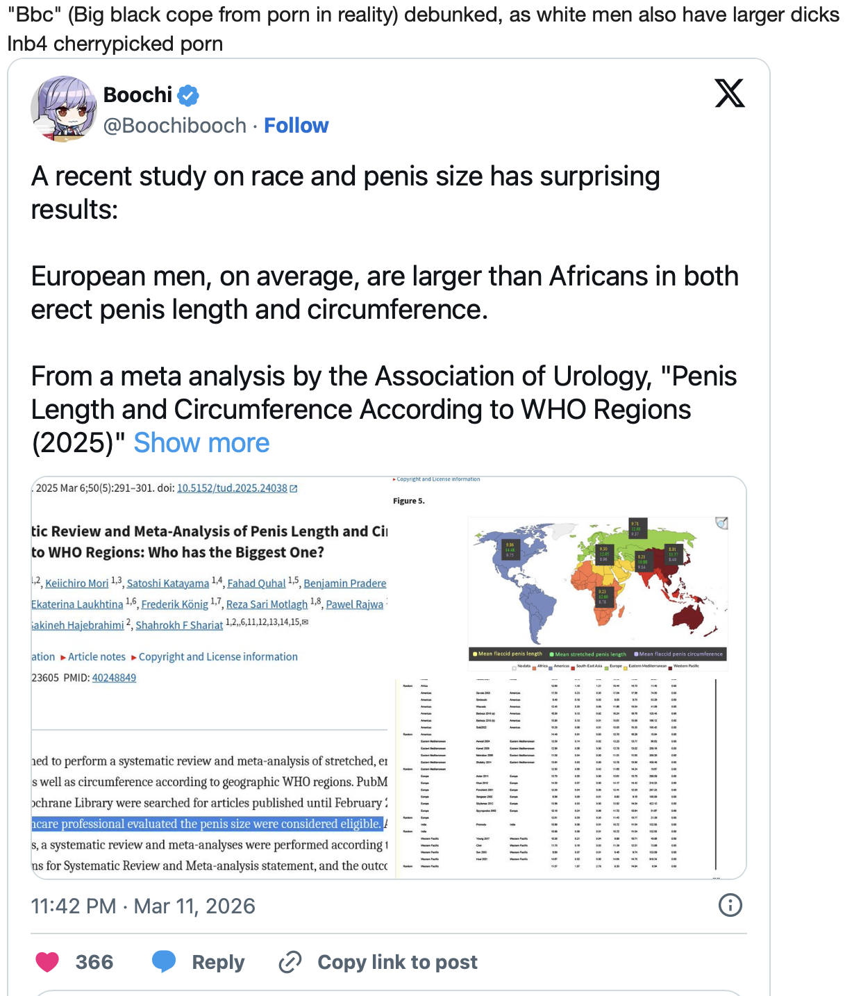This screenshot has height=996, width=861.
Task: Expand tweet text with Show more
Action: click(201, 442)
